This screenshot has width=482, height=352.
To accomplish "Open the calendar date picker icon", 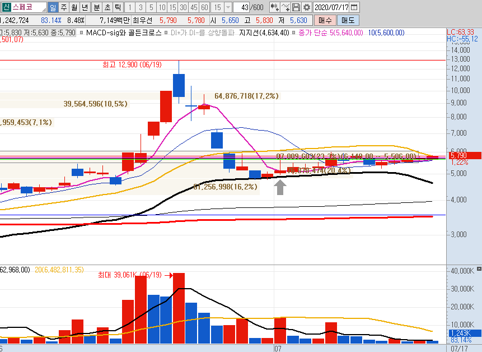I will pyautogui.click(x=354, y=7).
